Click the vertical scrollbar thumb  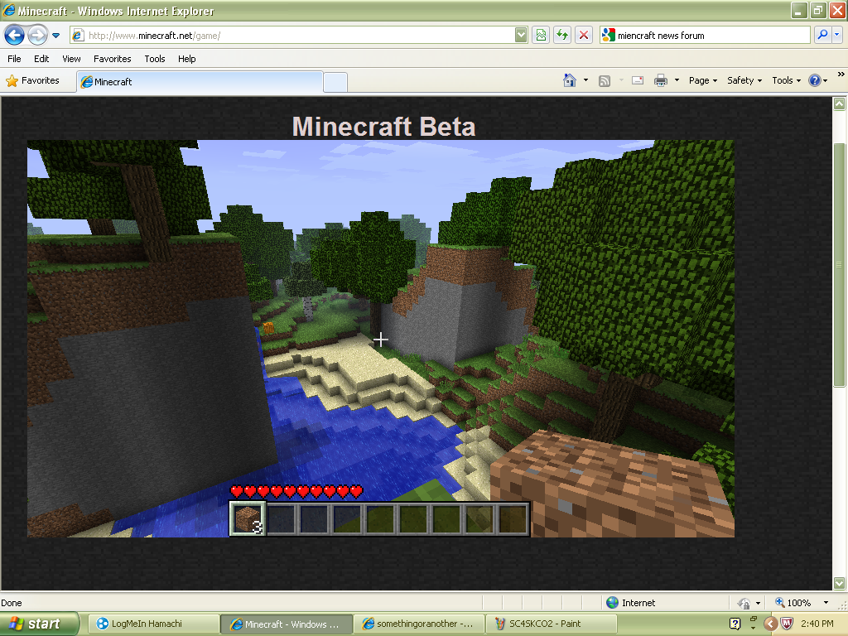coord(840,265)
